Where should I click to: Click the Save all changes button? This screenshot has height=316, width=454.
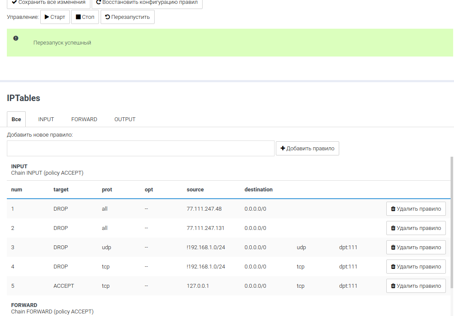pos(48,3)
